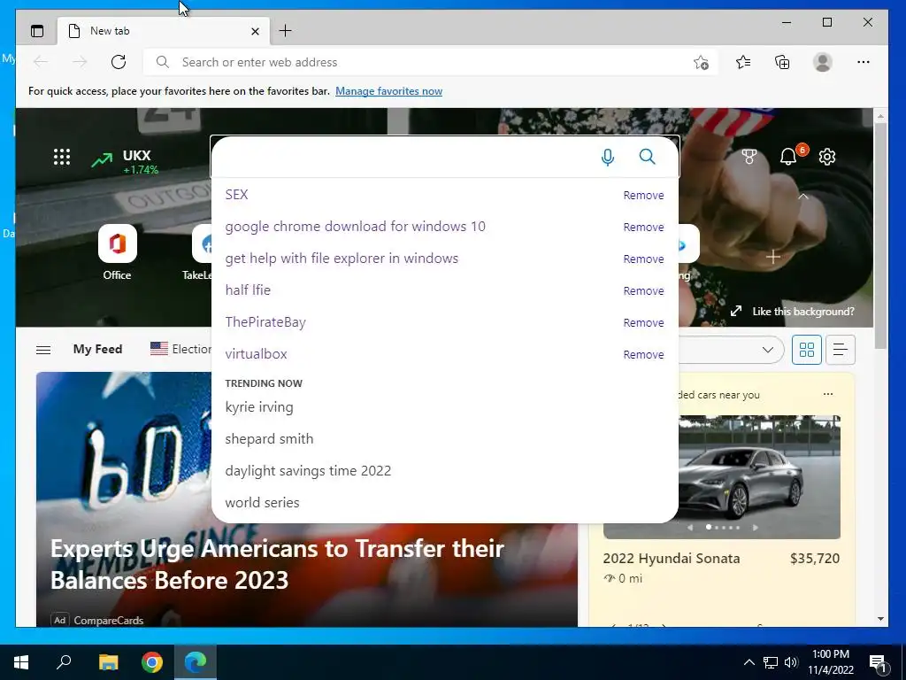Click the address bar input

431,62
